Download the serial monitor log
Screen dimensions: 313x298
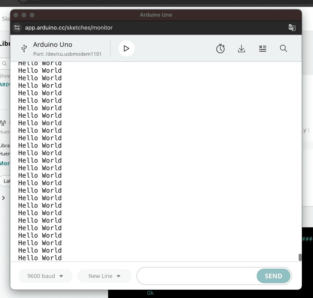pos(241,49)
